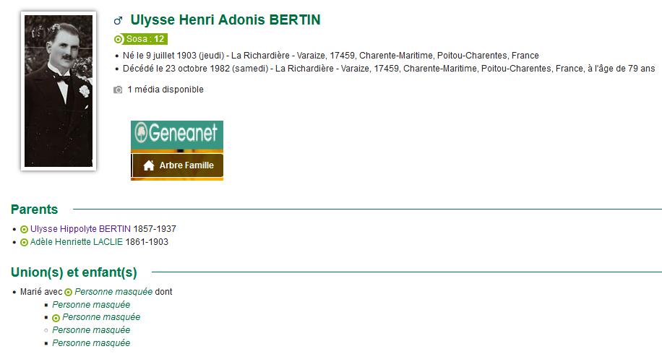Click the house icon in Arbre Famille
The image size is (662, 354).
point(149,165)
